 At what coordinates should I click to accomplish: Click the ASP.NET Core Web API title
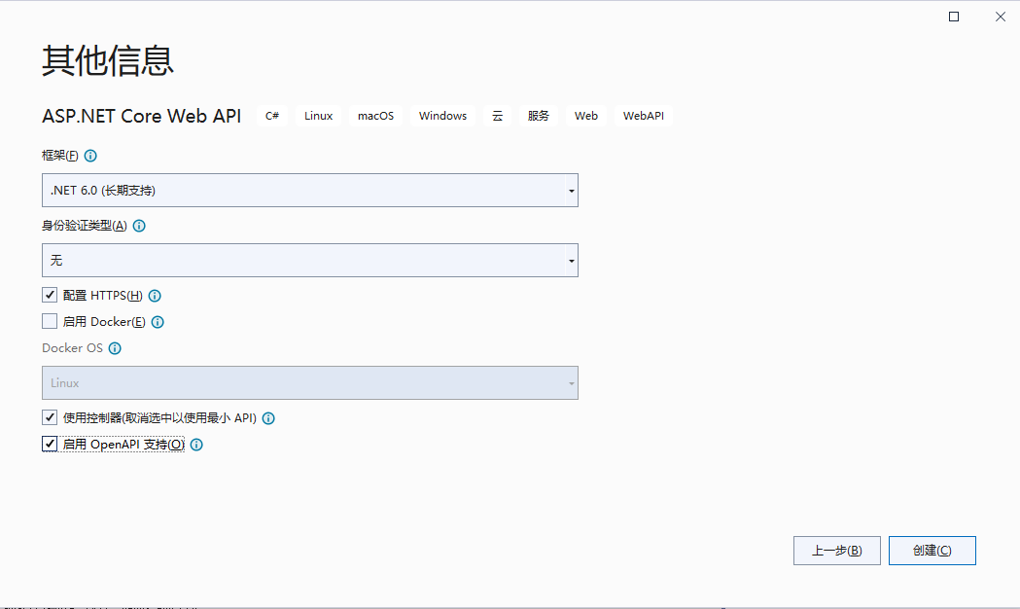[x=141, y=116]
